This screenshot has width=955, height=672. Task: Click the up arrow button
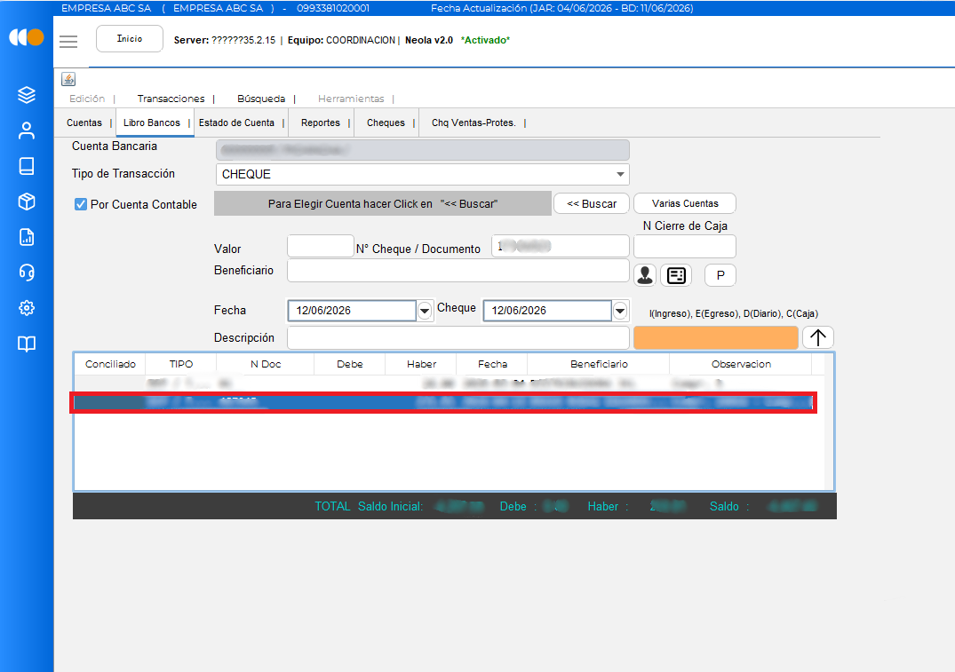point(817,337)
